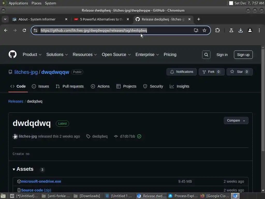
Task: Open the Pull requests tab
Action: tap(70, 86)
